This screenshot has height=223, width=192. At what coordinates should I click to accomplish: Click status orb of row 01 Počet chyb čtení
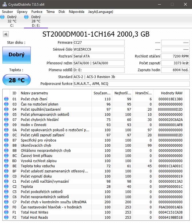pos(6,99)
